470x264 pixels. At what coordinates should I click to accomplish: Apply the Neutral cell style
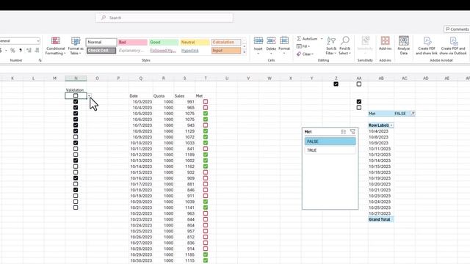[195, 43]
